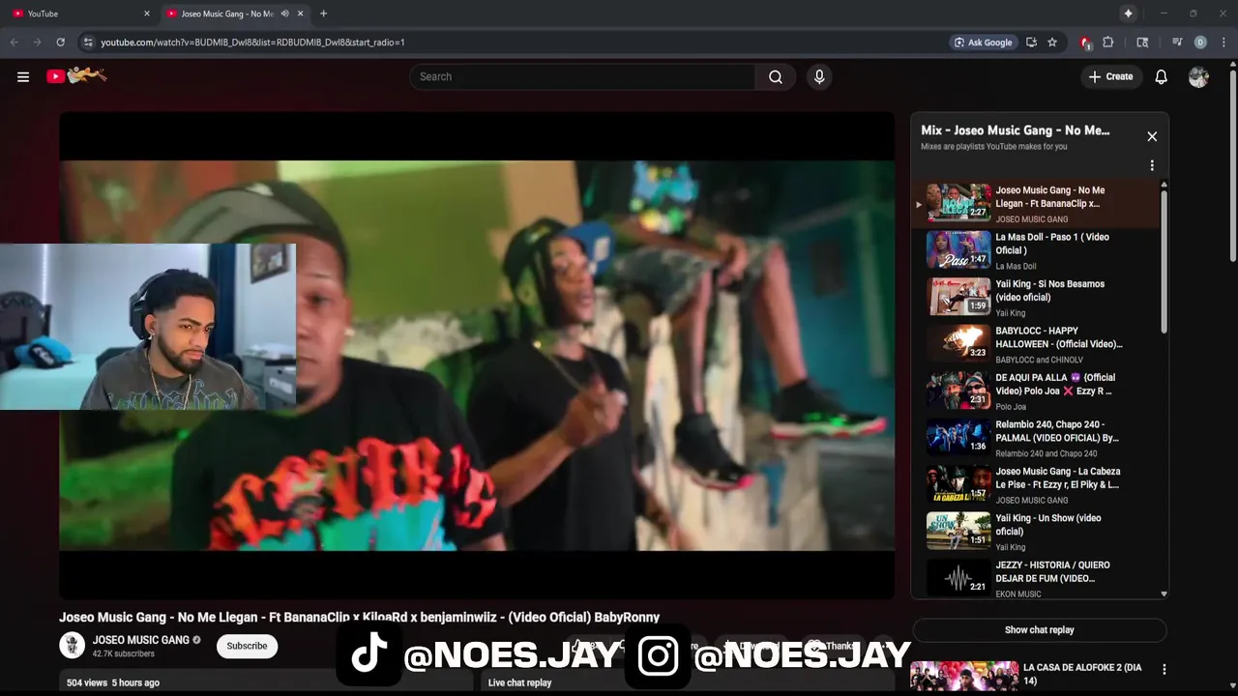Viewport: 1238px width, 696px height.
Task: Go back in browser history
Action: click(14, 42)
